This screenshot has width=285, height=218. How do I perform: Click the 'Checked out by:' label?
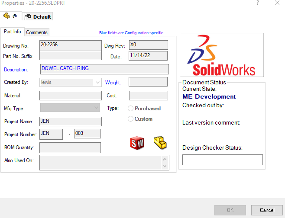tap(203, 105)
